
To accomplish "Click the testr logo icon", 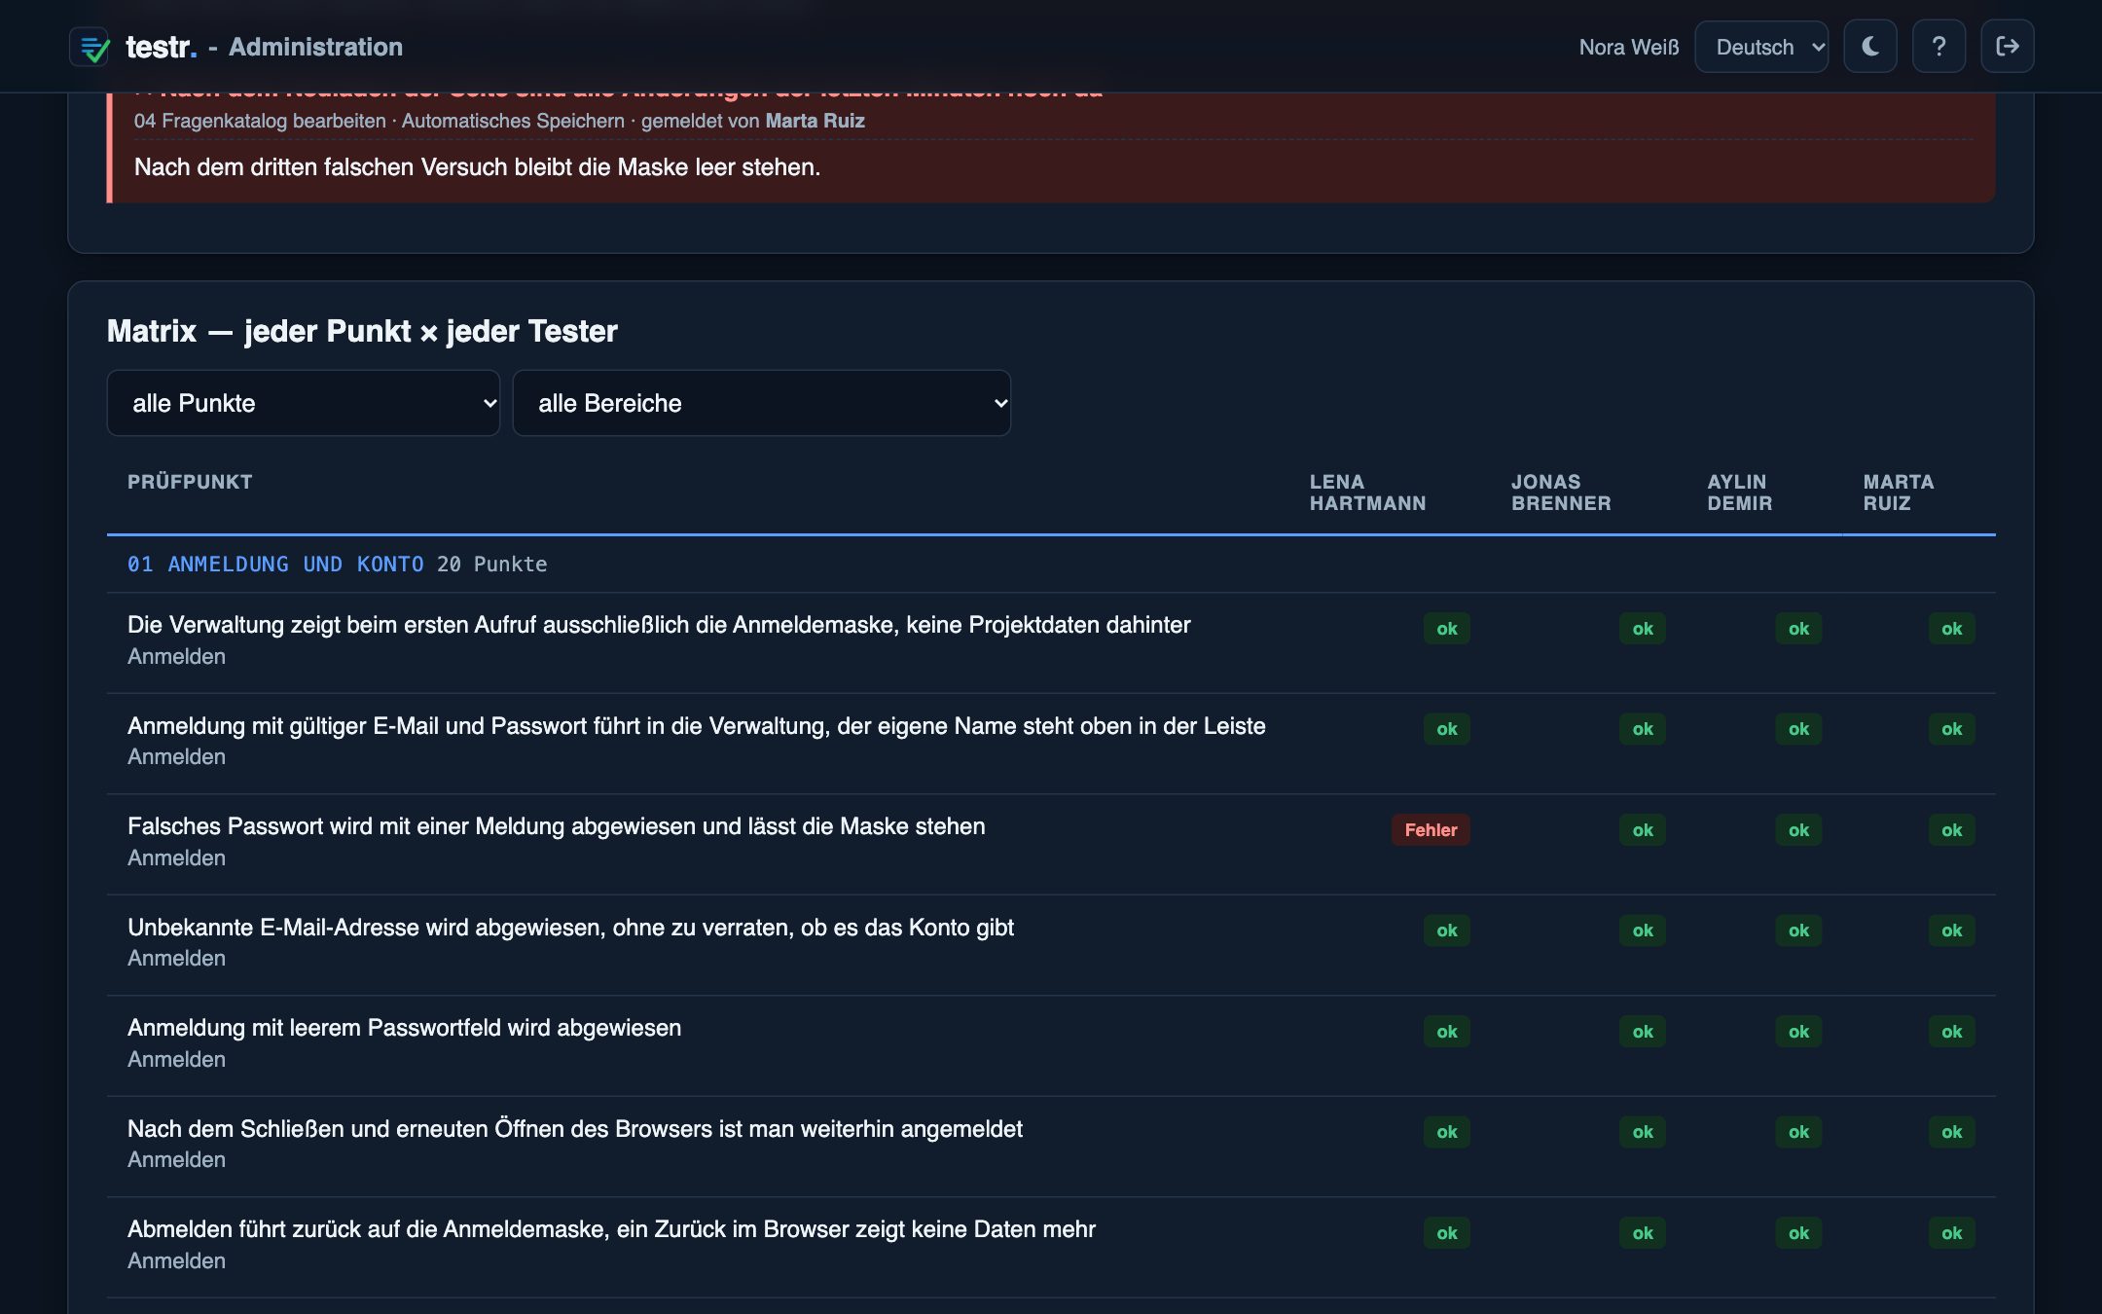I will coord(91,47).
